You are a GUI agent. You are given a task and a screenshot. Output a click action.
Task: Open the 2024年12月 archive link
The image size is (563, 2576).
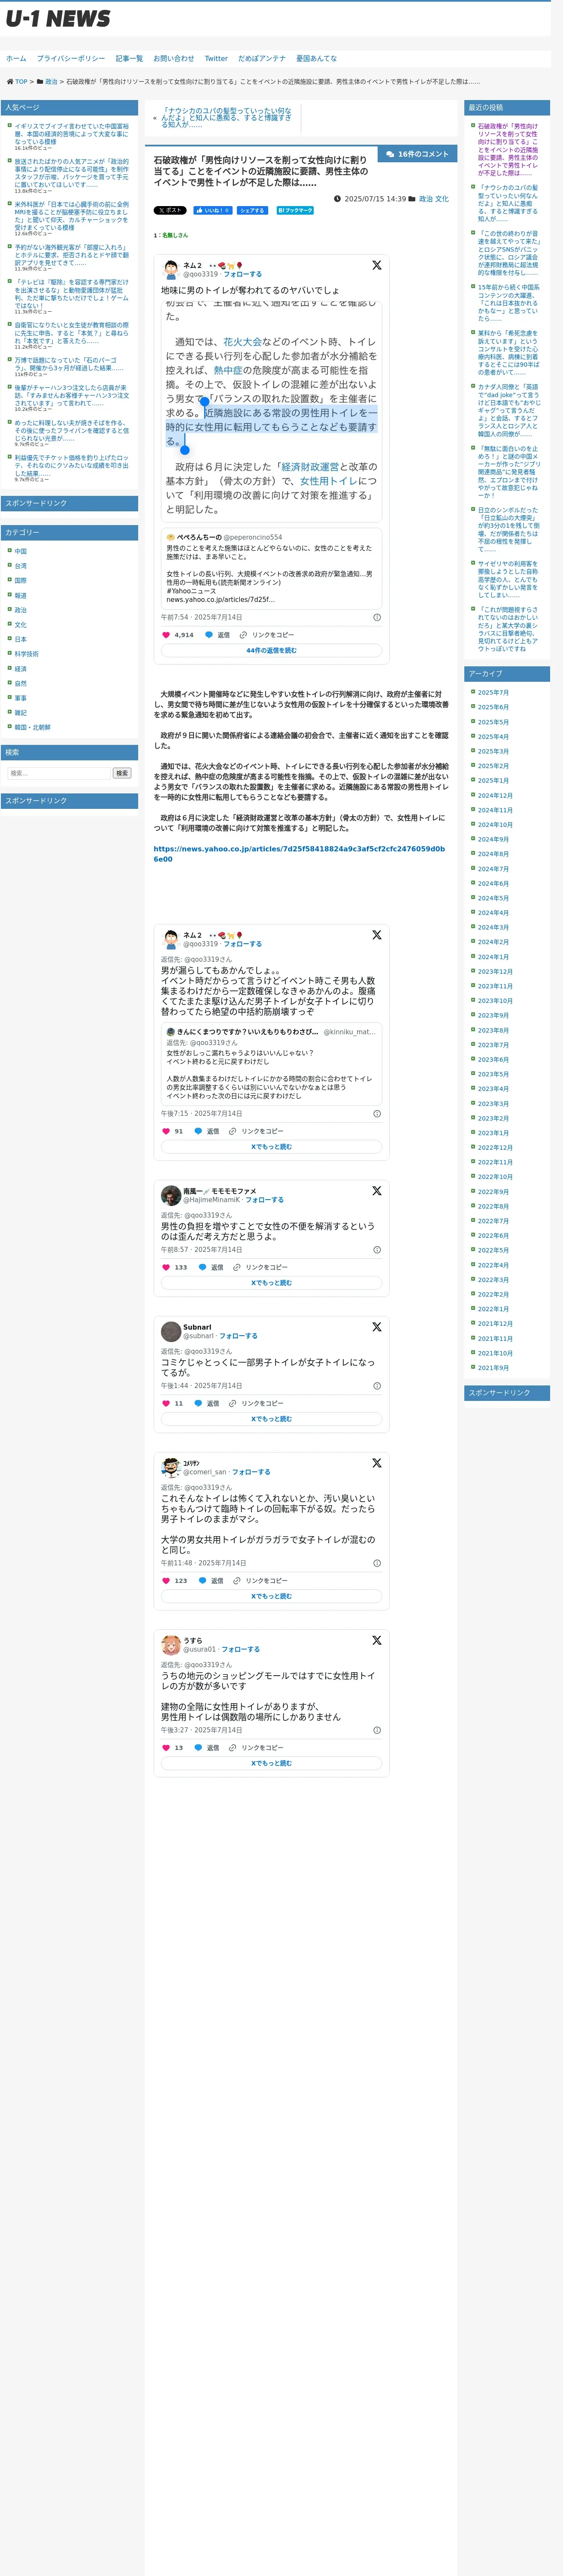495,796
